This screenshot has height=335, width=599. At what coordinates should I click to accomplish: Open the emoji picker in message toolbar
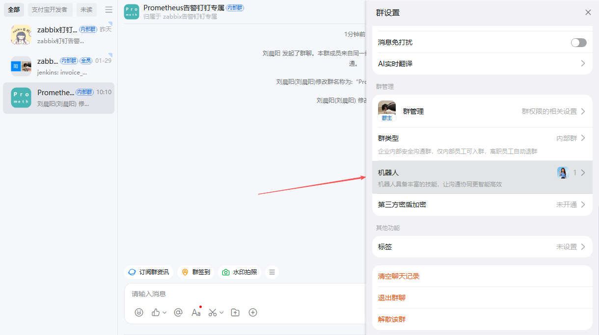pyautogui.click(x=139, y=312)
